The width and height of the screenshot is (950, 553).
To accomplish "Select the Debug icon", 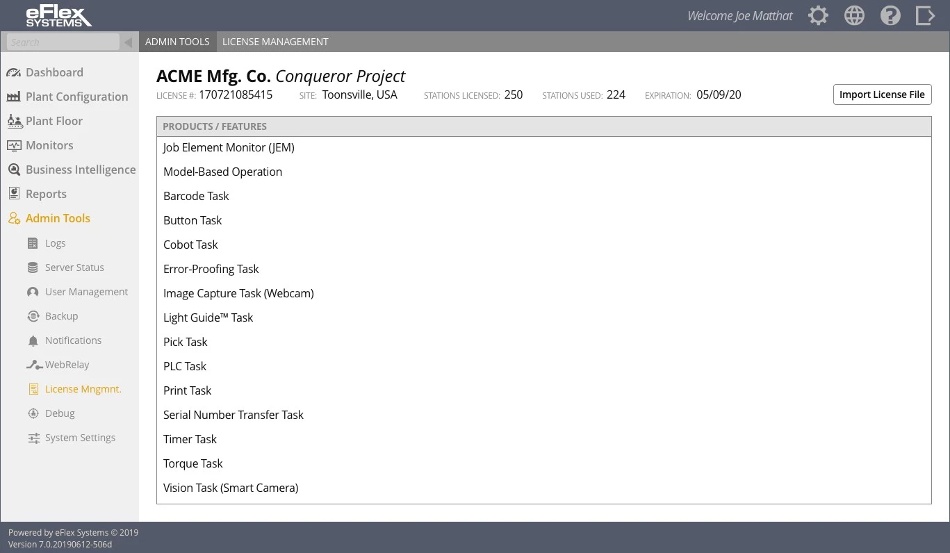I will pos(33,413).
